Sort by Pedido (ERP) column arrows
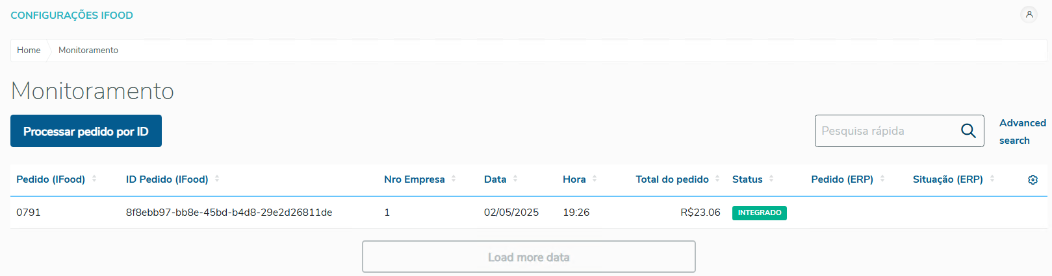 [x=882, y=179]
